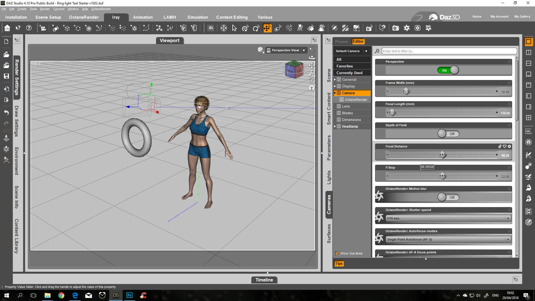The width and height of the screenshot is (535, 301).
Task: Click the Save file icon on left sidebar
Action: click(x=6, y=76)
